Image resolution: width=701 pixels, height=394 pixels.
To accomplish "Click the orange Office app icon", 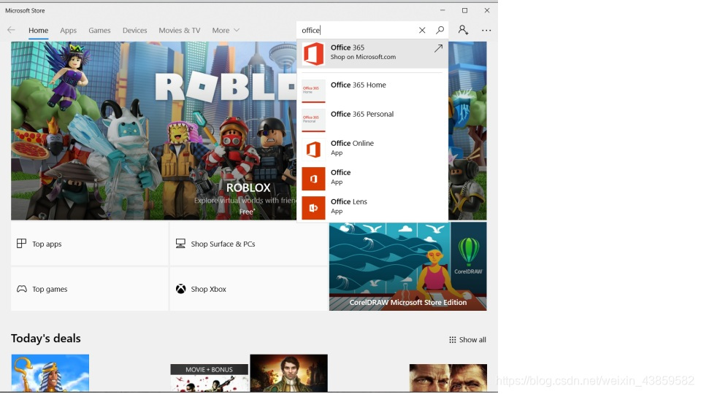I will (313, 179).
